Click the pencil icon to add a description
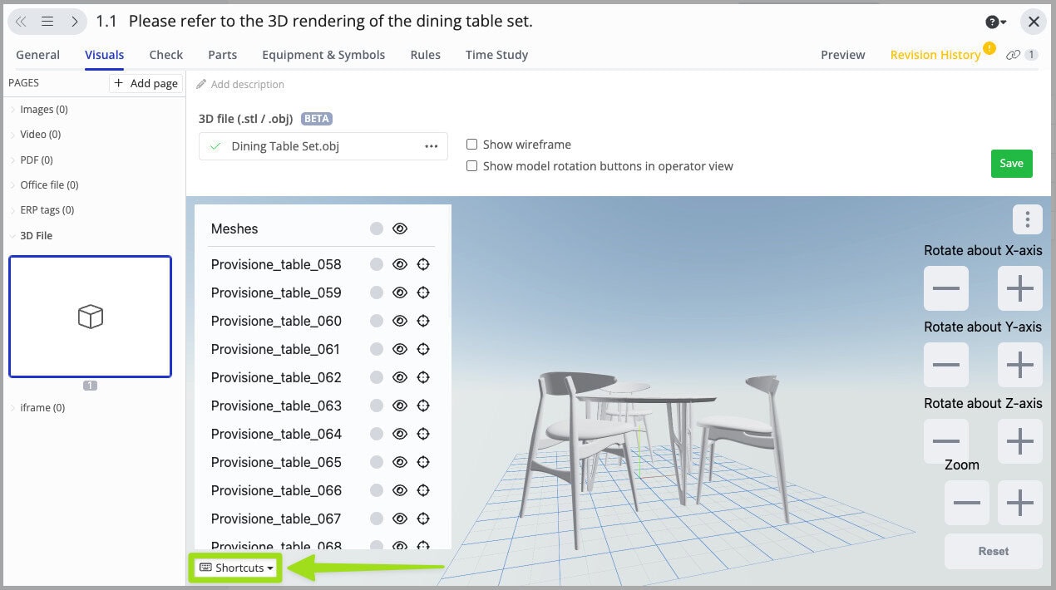Image resolution: width=1056 pixels, height=590 pixels. [202, 84]
